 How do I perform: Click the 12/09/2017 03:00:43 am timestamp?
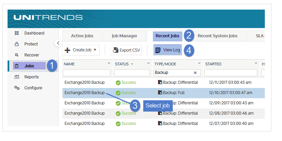pyautogui.click(x=231, y=103)
